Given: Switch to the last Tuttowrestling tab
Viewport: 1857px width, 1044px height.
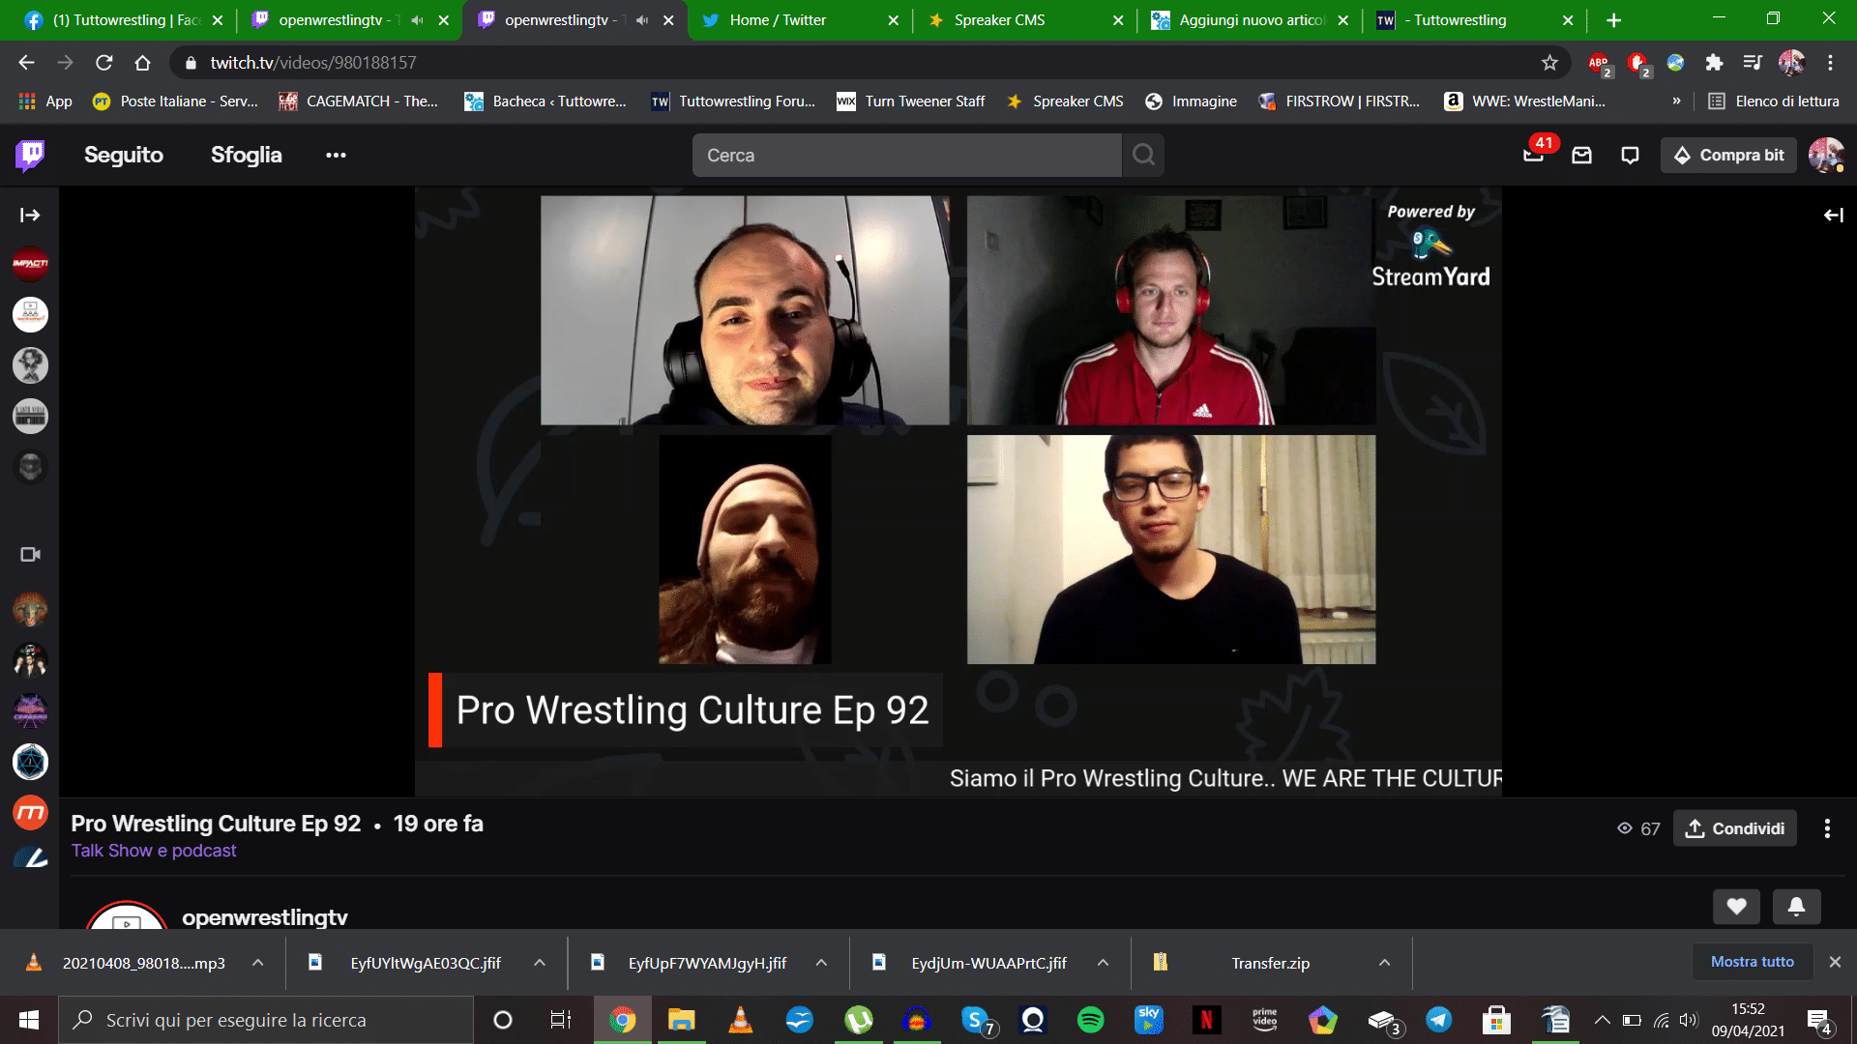Looking at the screenshot, I should point(1472,20).
